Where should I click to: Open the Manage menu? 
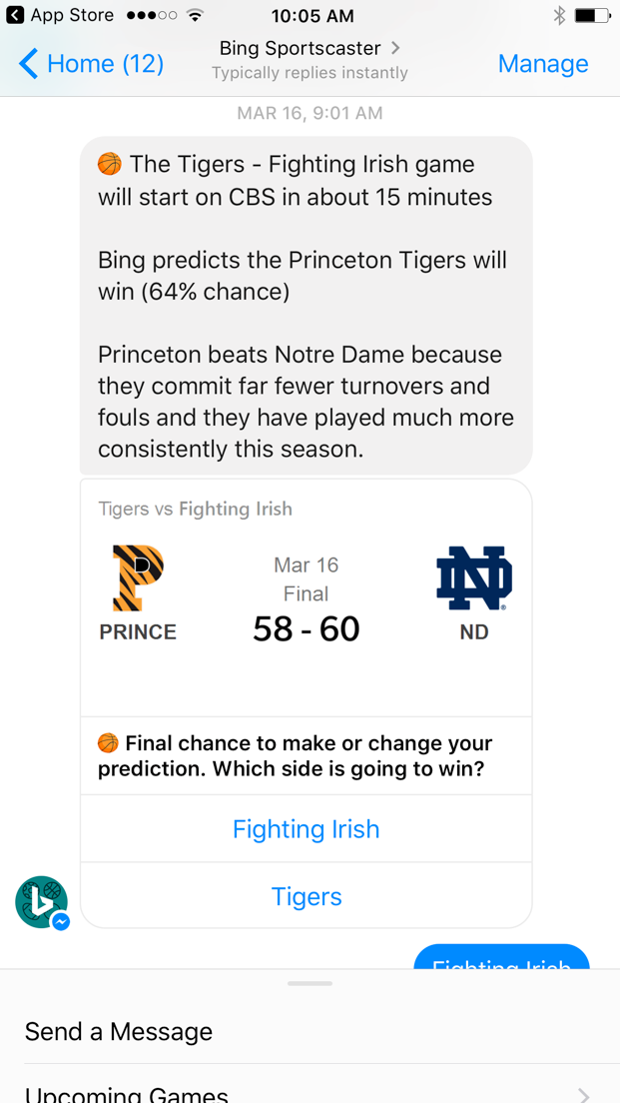coord(543,63)
